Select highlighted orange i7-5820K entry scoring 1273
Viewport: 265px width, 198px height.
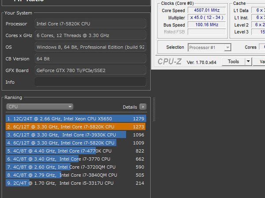click(x=76, y=127)
